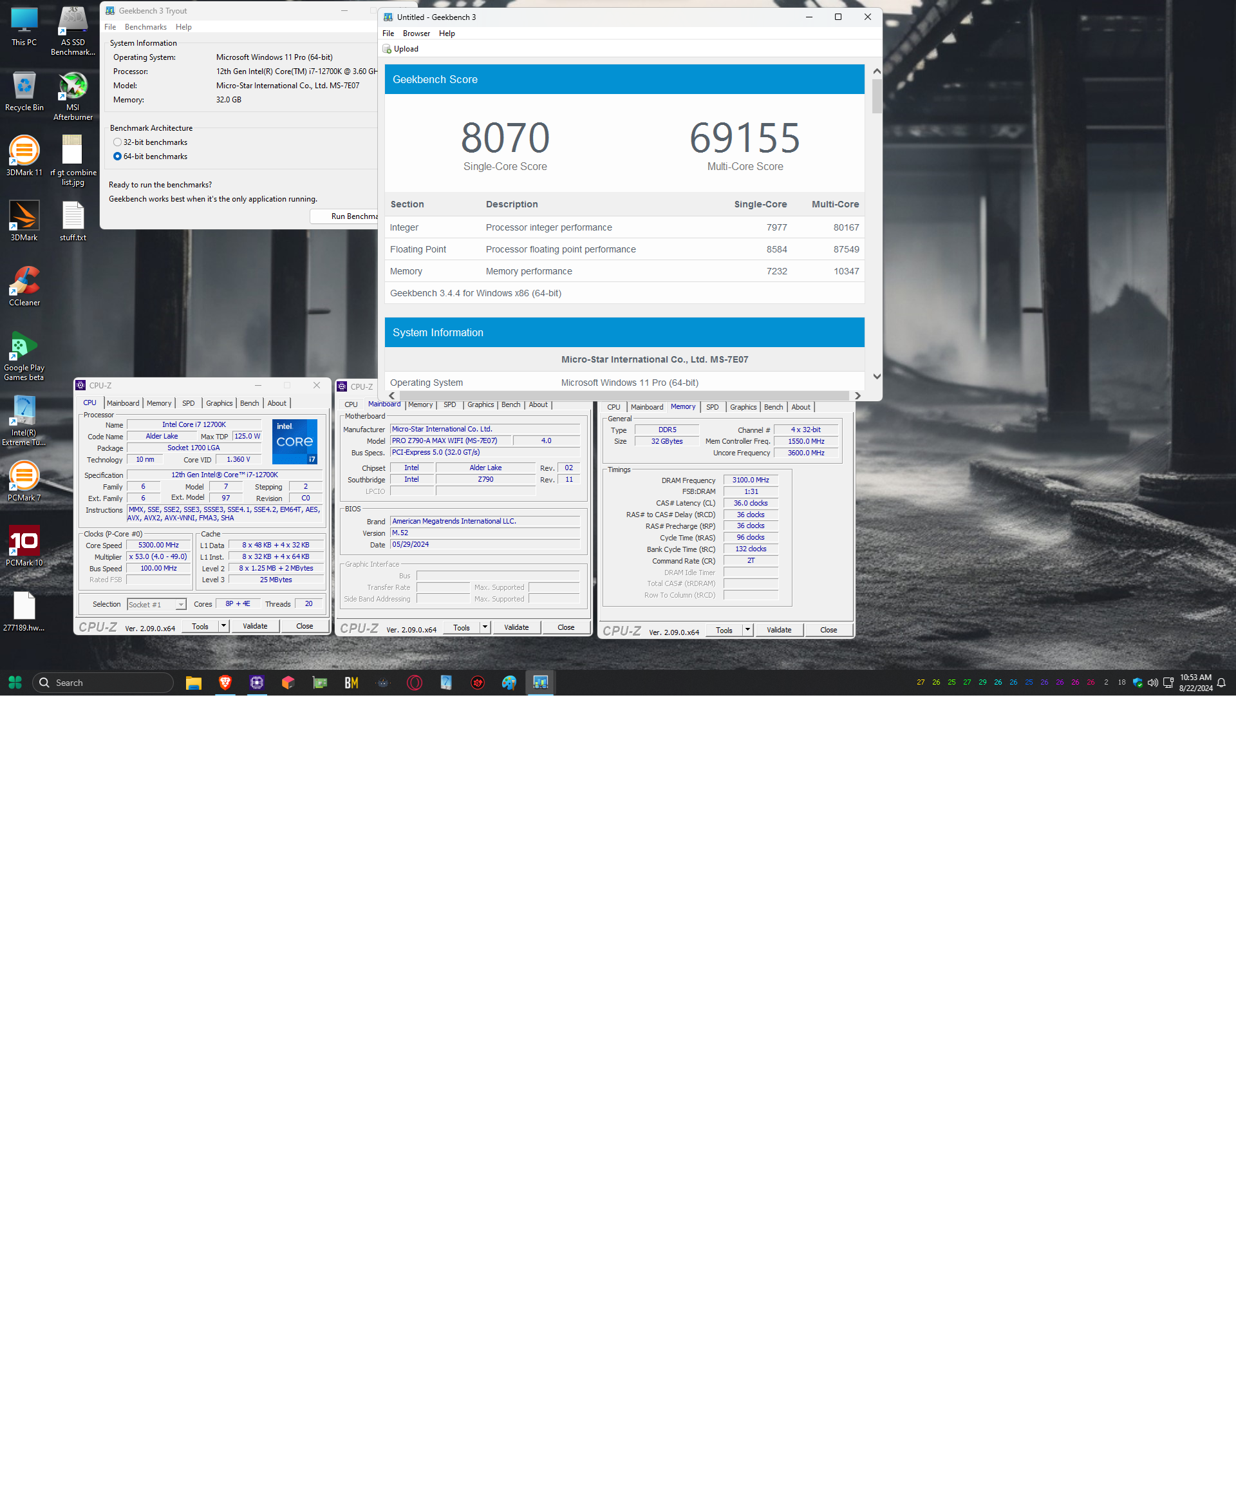Select Google Play Games beta shortcut

(24, 356)
